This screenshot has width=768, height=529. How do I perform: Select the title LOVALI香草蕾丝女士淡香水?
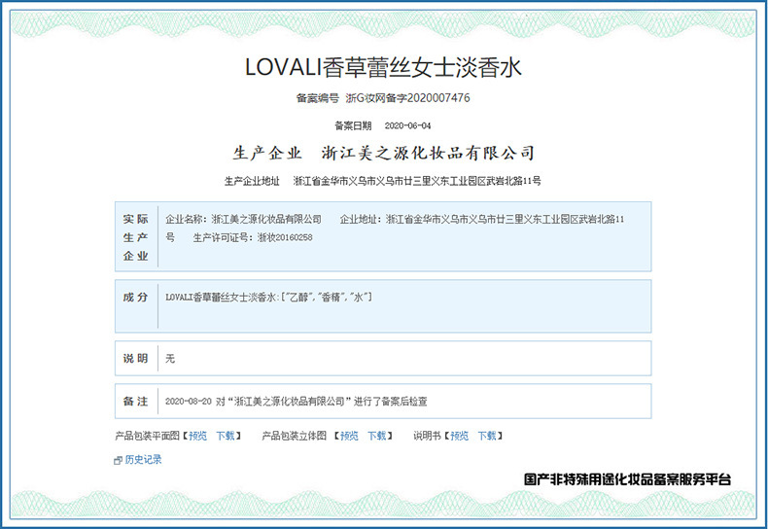[x=383, y=67]
